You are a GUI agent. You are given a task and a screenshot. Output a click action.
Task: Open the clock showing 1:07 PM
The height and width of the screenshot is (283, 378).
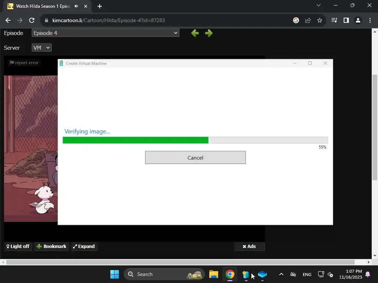coord(351,274)
